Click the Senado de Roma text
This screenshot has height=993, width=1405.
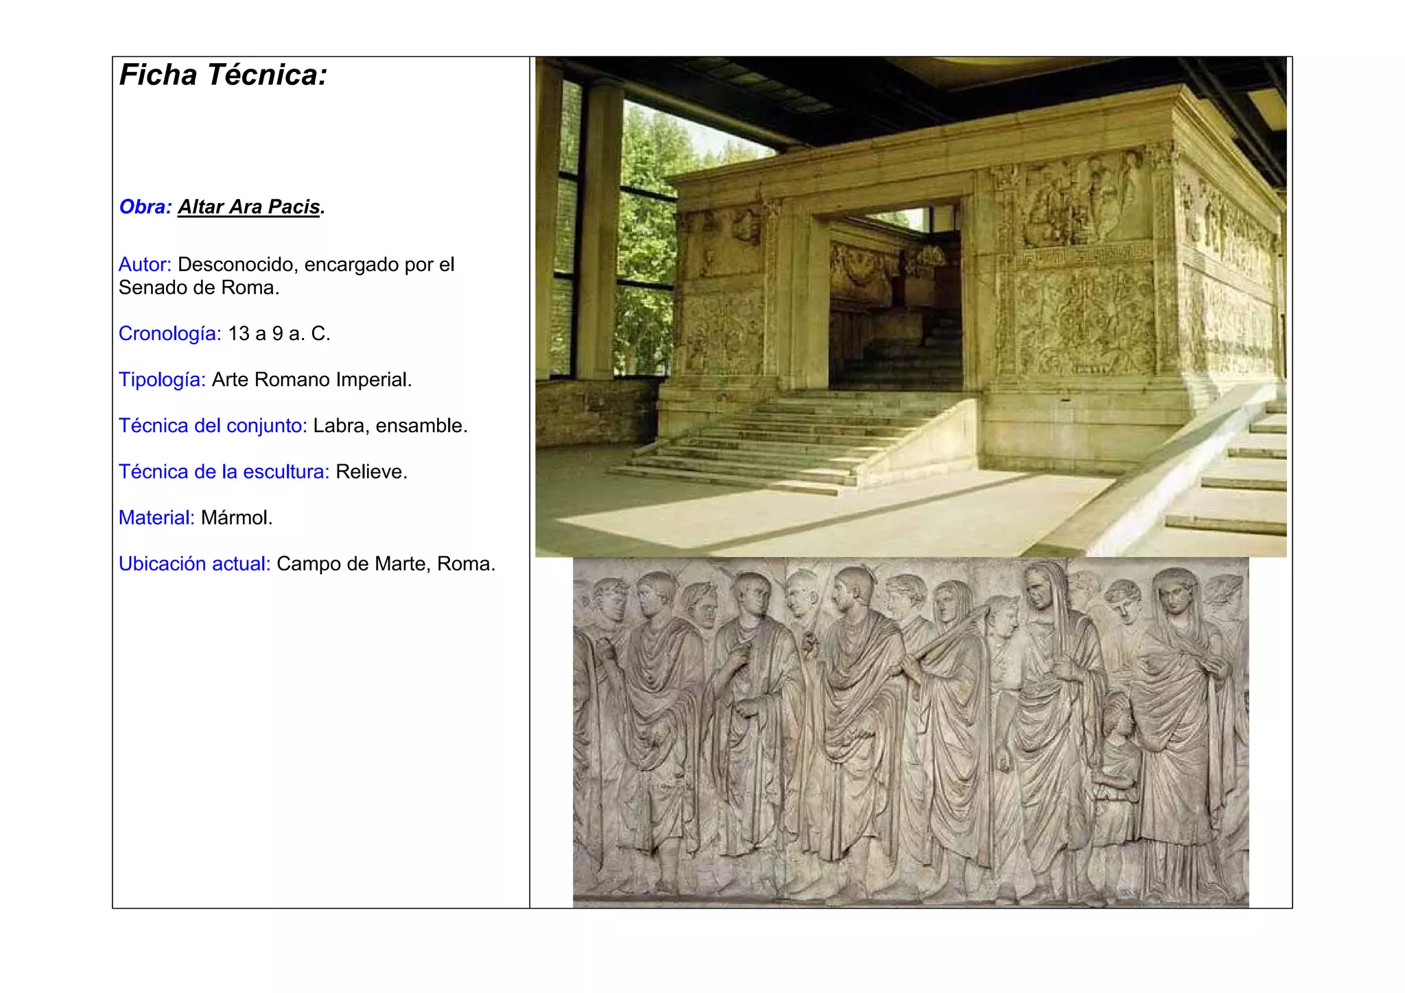click(x=199, y=288)
